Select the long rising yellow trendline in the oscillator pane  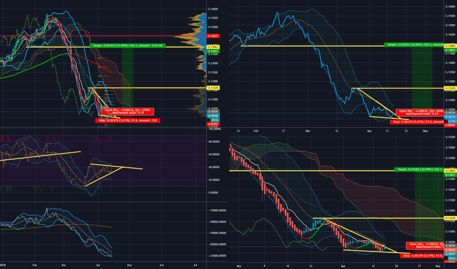pos(40,156)
